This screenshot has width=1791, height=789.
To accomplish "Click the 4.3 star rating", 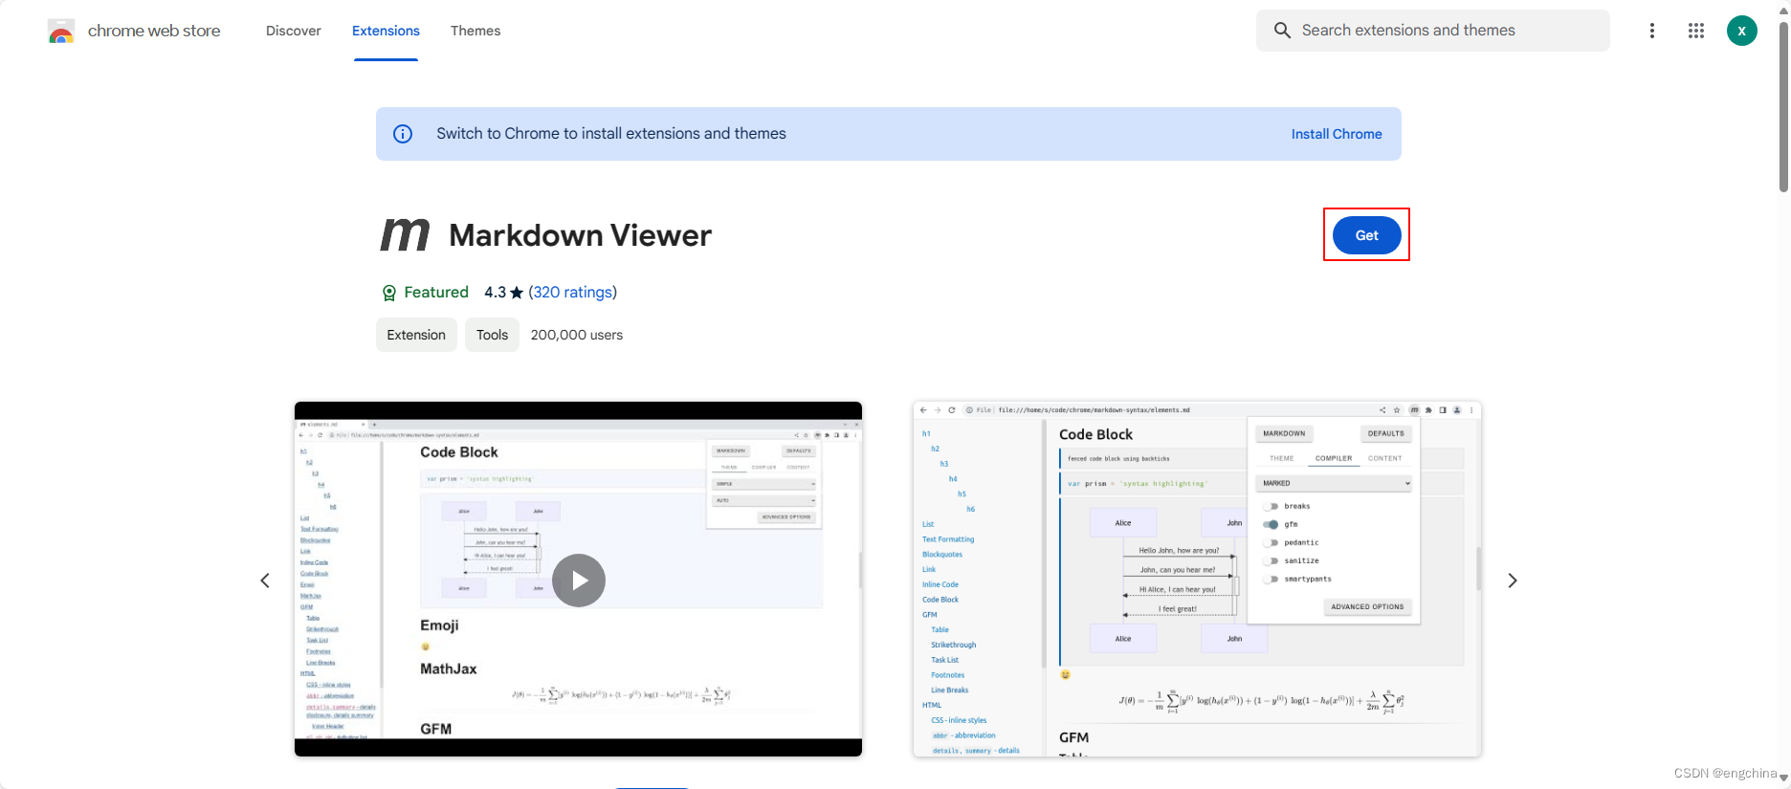I will click(503, 293).
